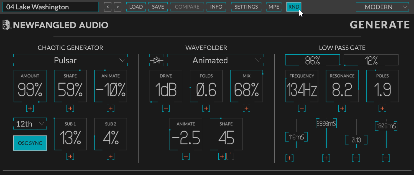Click the 86% field in Low Pass Gate

[313, 60]
